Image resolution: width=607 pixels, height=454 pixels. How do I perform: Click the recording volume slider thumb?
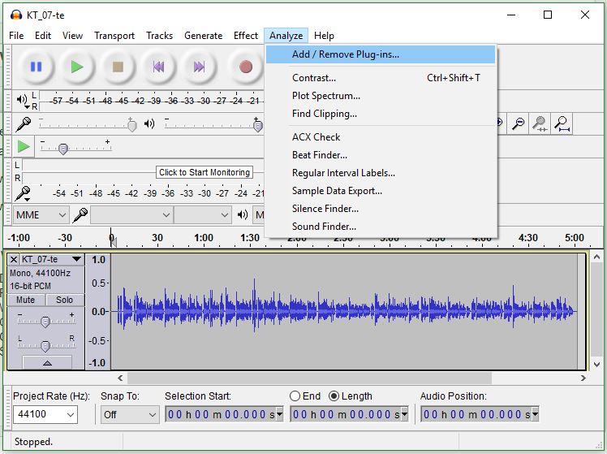coord(132,126)
